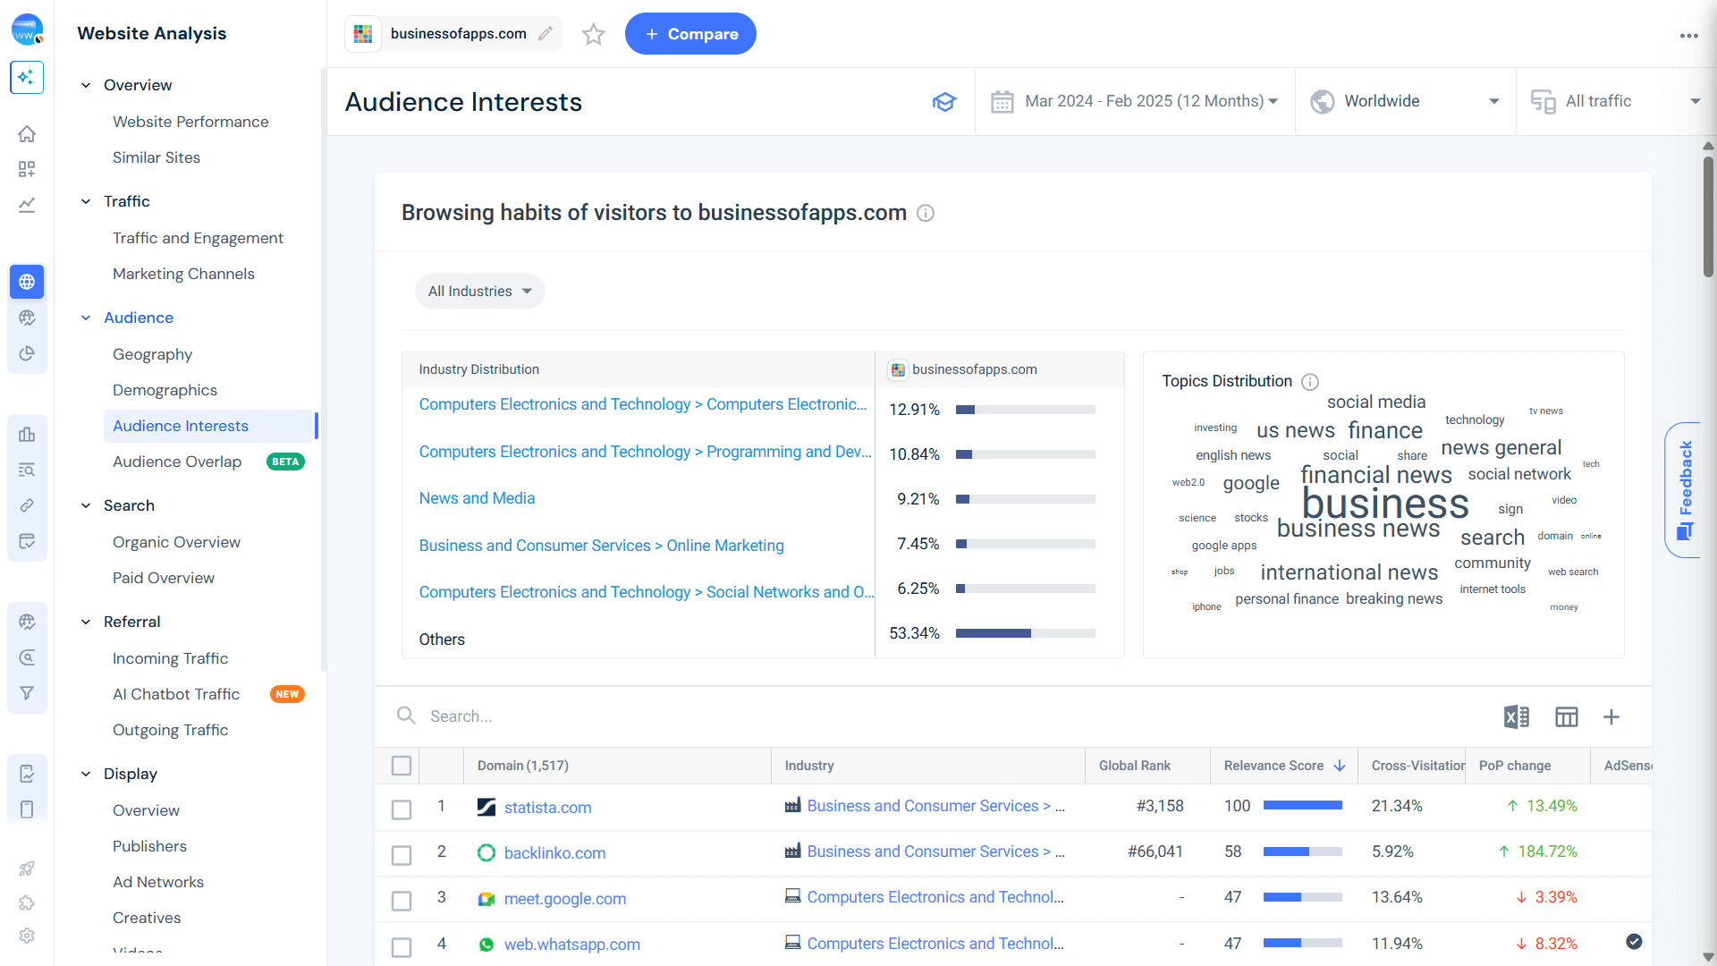Collapse the Referral section in sidebar
The height and width of the screenshot is (966, 1717).
86,622
